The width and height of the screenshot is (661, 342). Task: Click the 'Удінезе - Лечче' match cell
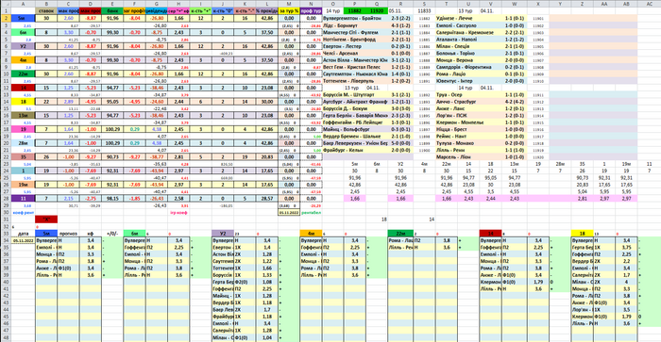pos(468,18)
